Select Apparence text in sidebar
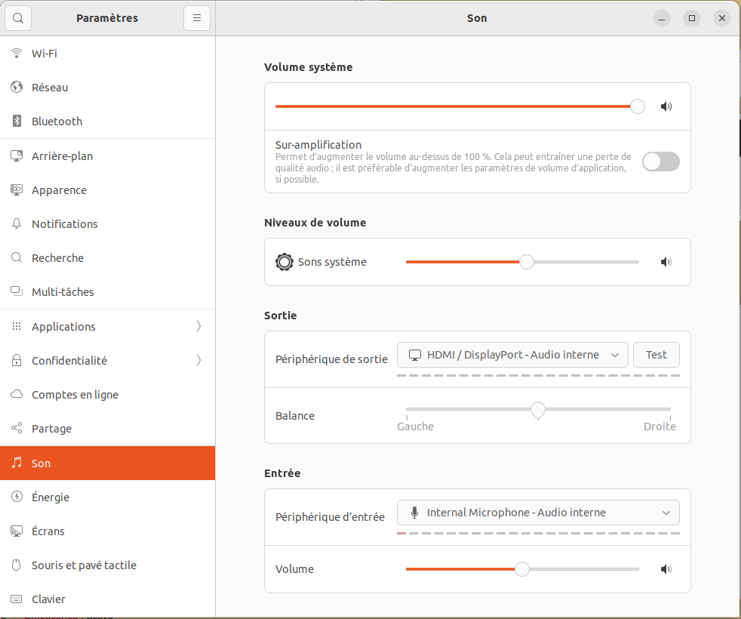 tap(59, 190)
